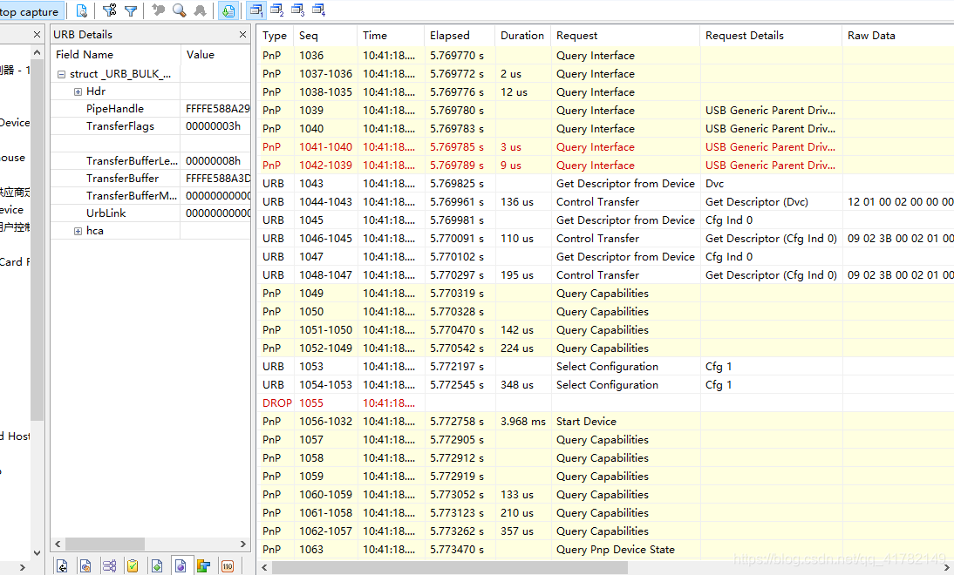Click the capture list horizontal scrollbar thumb
The image size is (954, 575).
click(x=450, y=567)
